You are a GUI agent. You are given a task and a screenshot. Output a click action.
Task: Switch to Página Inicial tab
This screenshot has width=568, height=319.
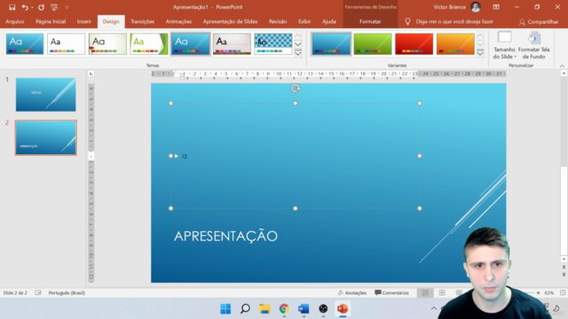51,21
